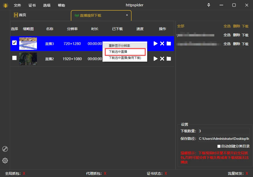
Task: Click the 操作 column header
Action: tap(162, 29)
